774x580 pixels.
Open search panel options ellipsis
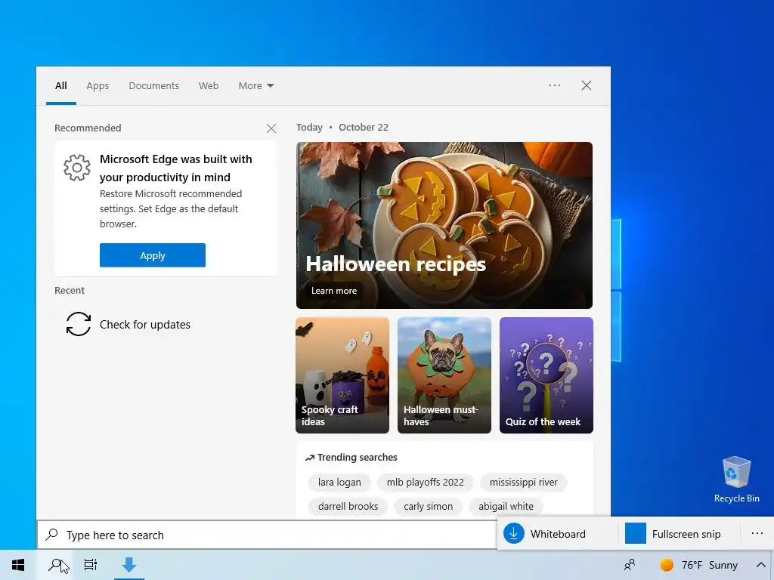pos(555,85)
